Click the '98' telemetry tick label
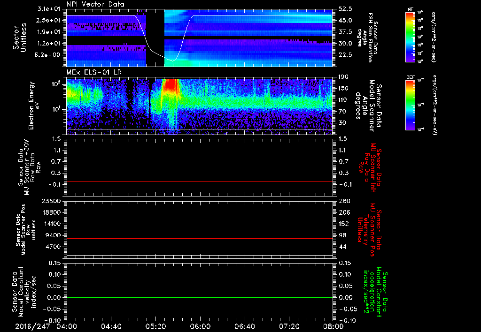481x332 pixels. tap(342, 235)
